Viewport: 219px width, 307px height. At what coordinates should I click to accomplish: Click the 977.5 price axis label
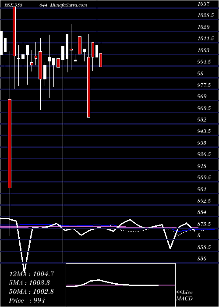(x=205, y=85)
